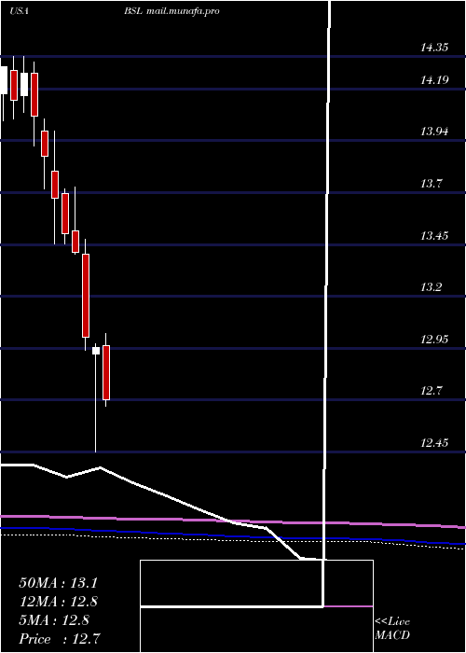
Task: Select the first white candlestick at chart start
Action: (4, 80)
